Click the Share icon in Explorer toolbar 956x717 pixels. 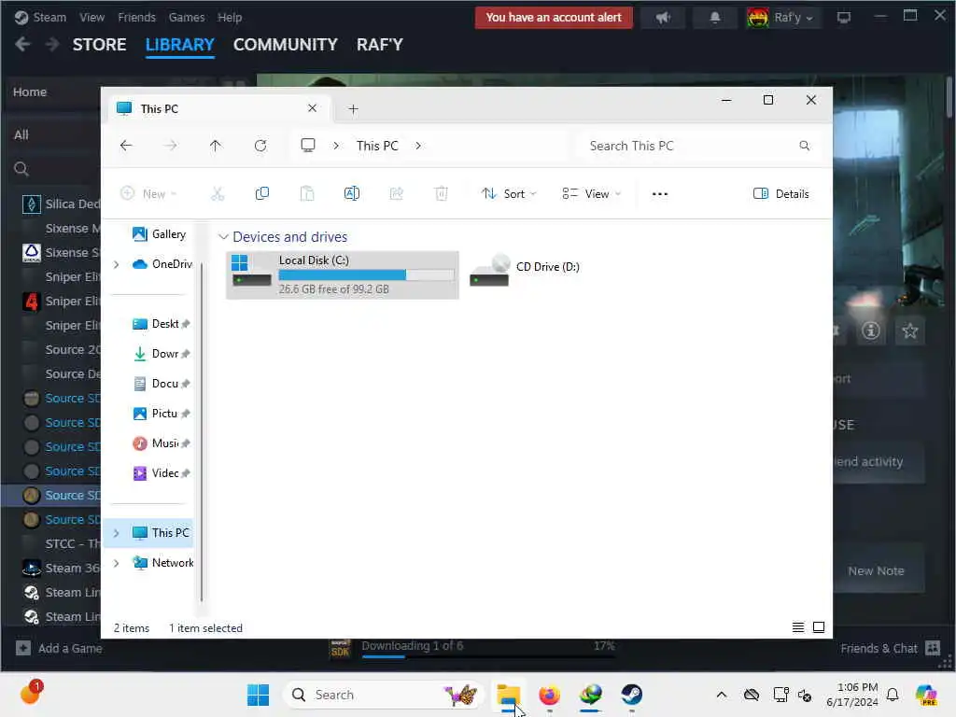[396, 194]
